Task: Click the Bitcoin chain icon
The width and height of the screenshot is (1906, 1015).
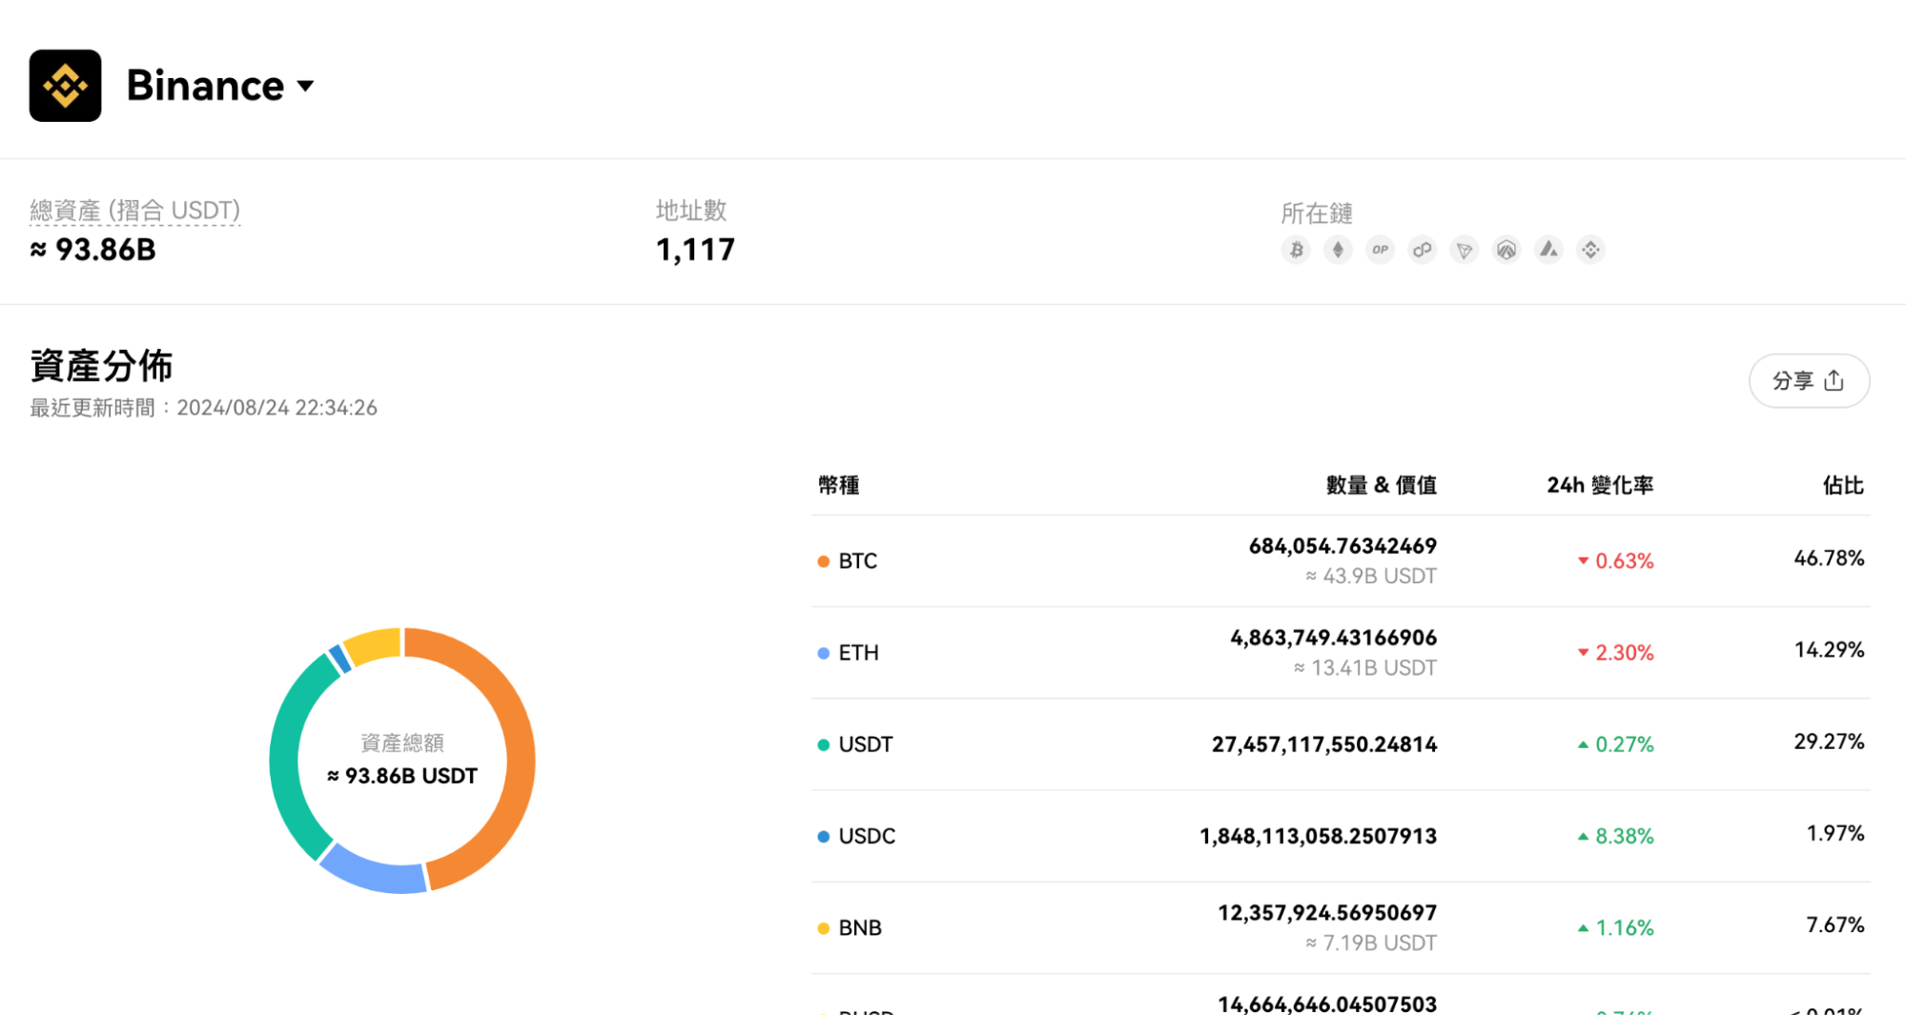Action: 1296,250
